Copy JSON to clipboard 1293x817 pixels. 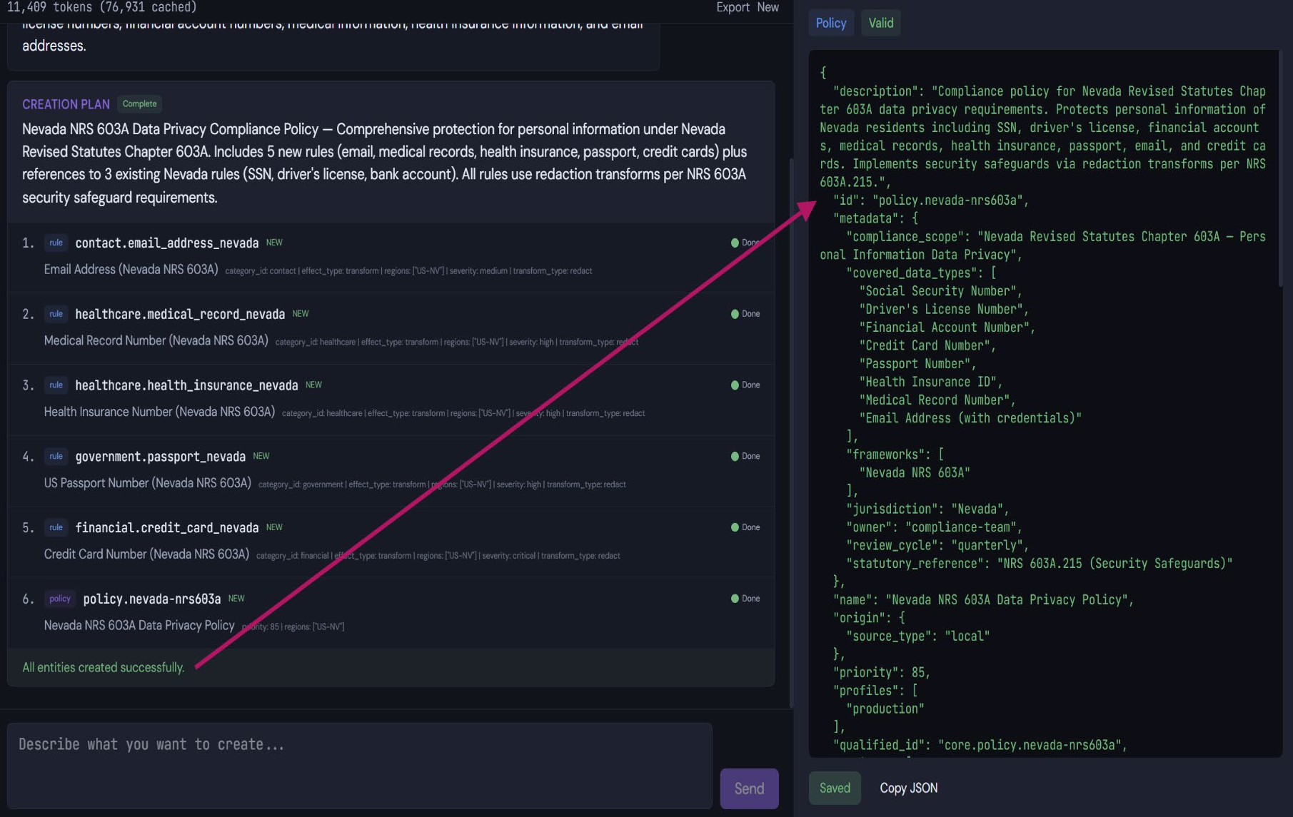tap(908, 788)
